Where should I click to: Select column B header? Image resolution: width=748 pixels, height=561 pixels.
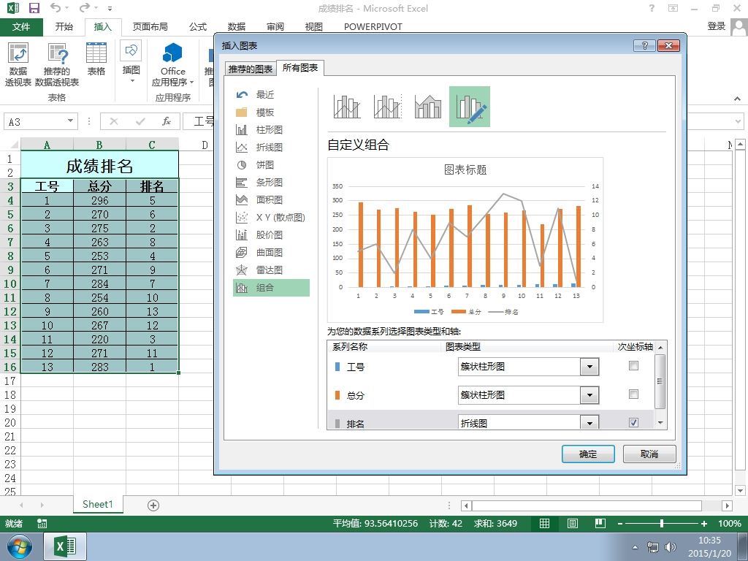(x=99, y=145)
